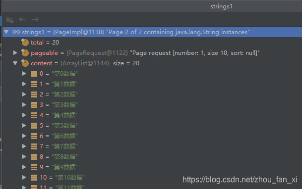Expand list element 9
Screen dimensions: 302x189
coord(24,167)
